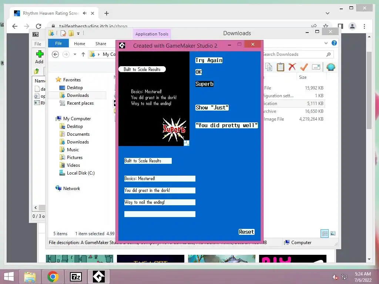
Task: Open Chrome three-dot menu
Action: point(364,26)
